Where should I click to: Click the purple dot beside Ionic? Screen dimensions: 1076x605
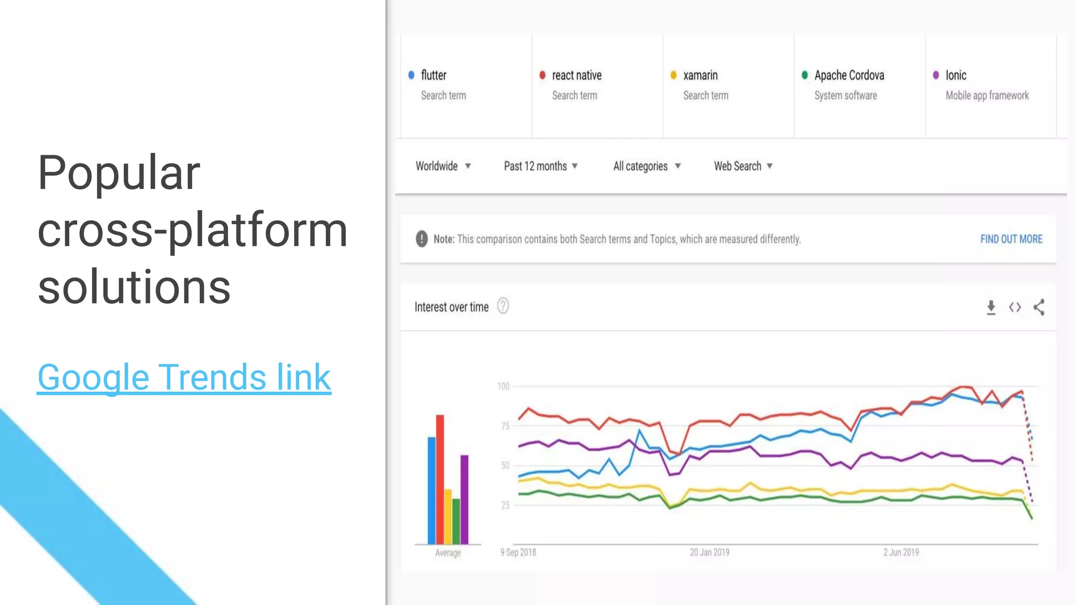tap(936, 75)
